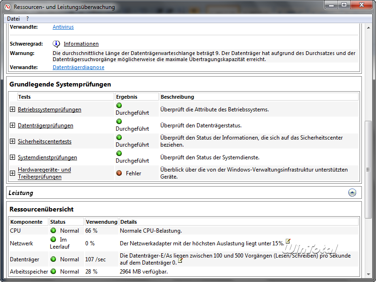Collapse the Leistung section with round arrow
376x282 pixels.
coord(352,193)
